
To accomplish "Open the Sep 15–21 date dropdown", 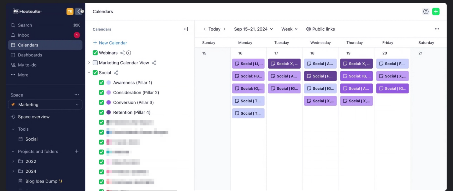I will click(x=253, y=29).
